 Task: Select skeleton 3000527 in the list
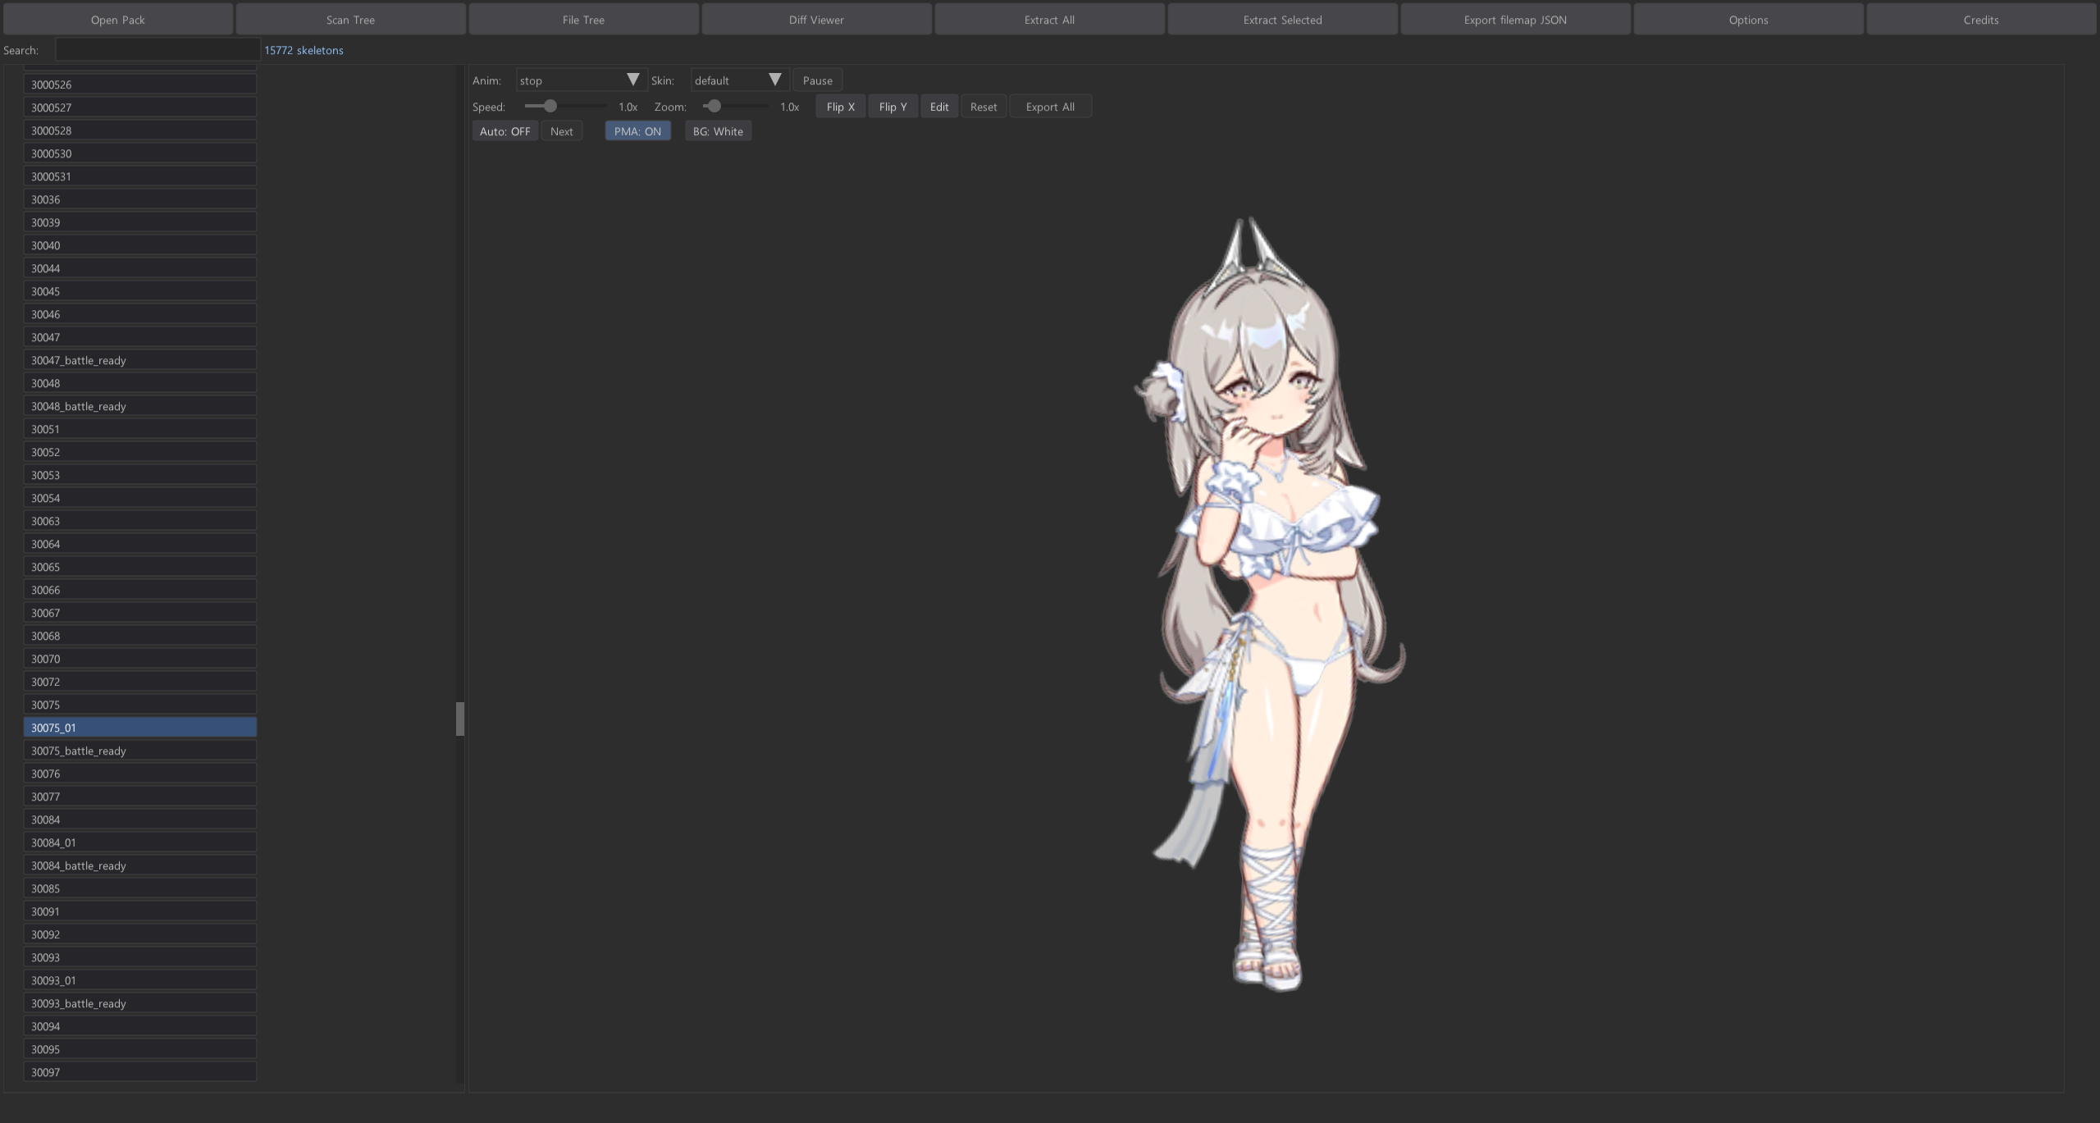pos(140,107)
